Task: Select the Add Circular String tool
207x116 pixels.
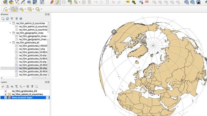Action: pos(5,9)
